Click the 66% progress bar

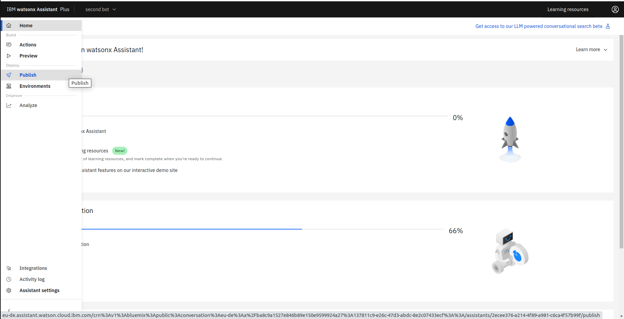pos(262,229)
